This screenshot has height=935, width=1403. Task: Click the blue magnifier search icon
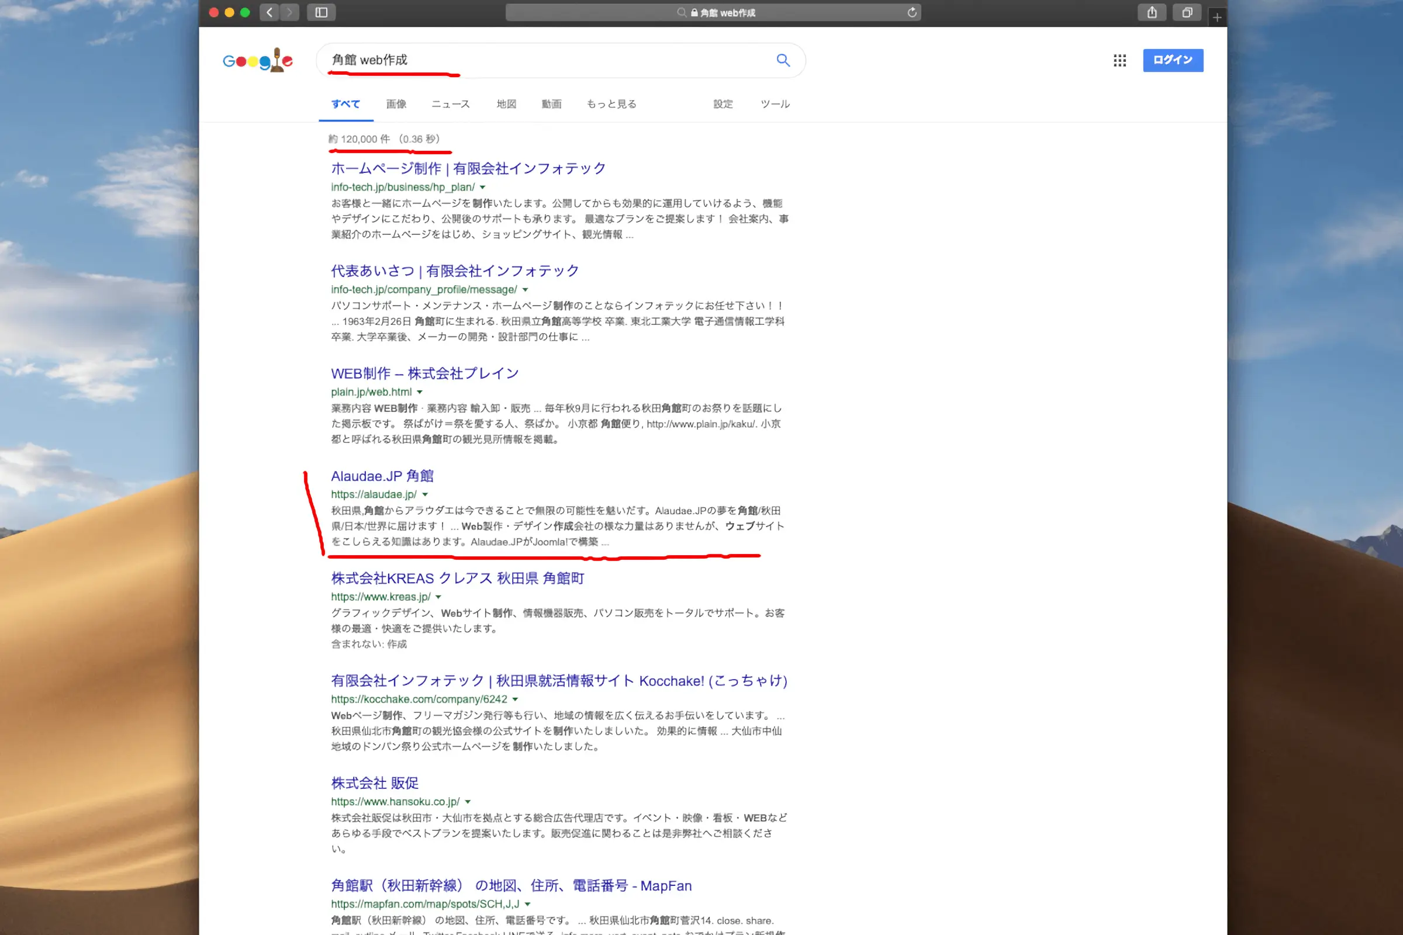[783, 60]
